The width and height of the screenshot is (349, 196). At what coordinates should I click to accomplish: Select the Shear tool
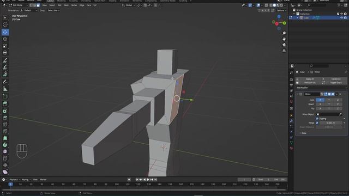click(5, 172)
